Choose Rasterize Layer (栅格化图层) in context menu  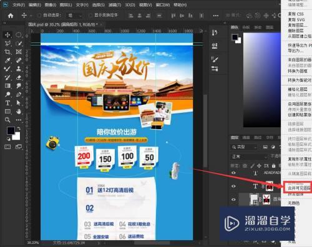click(x=298, y=89)
